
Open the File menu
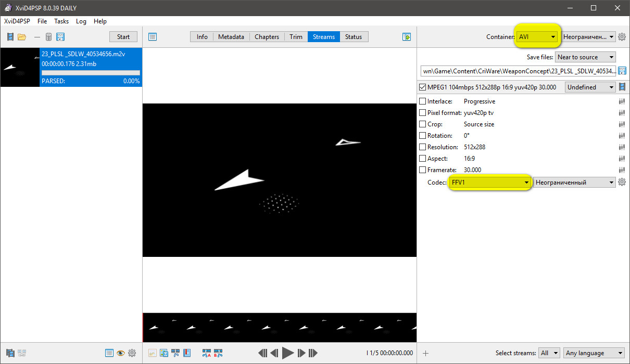[42, 21]
